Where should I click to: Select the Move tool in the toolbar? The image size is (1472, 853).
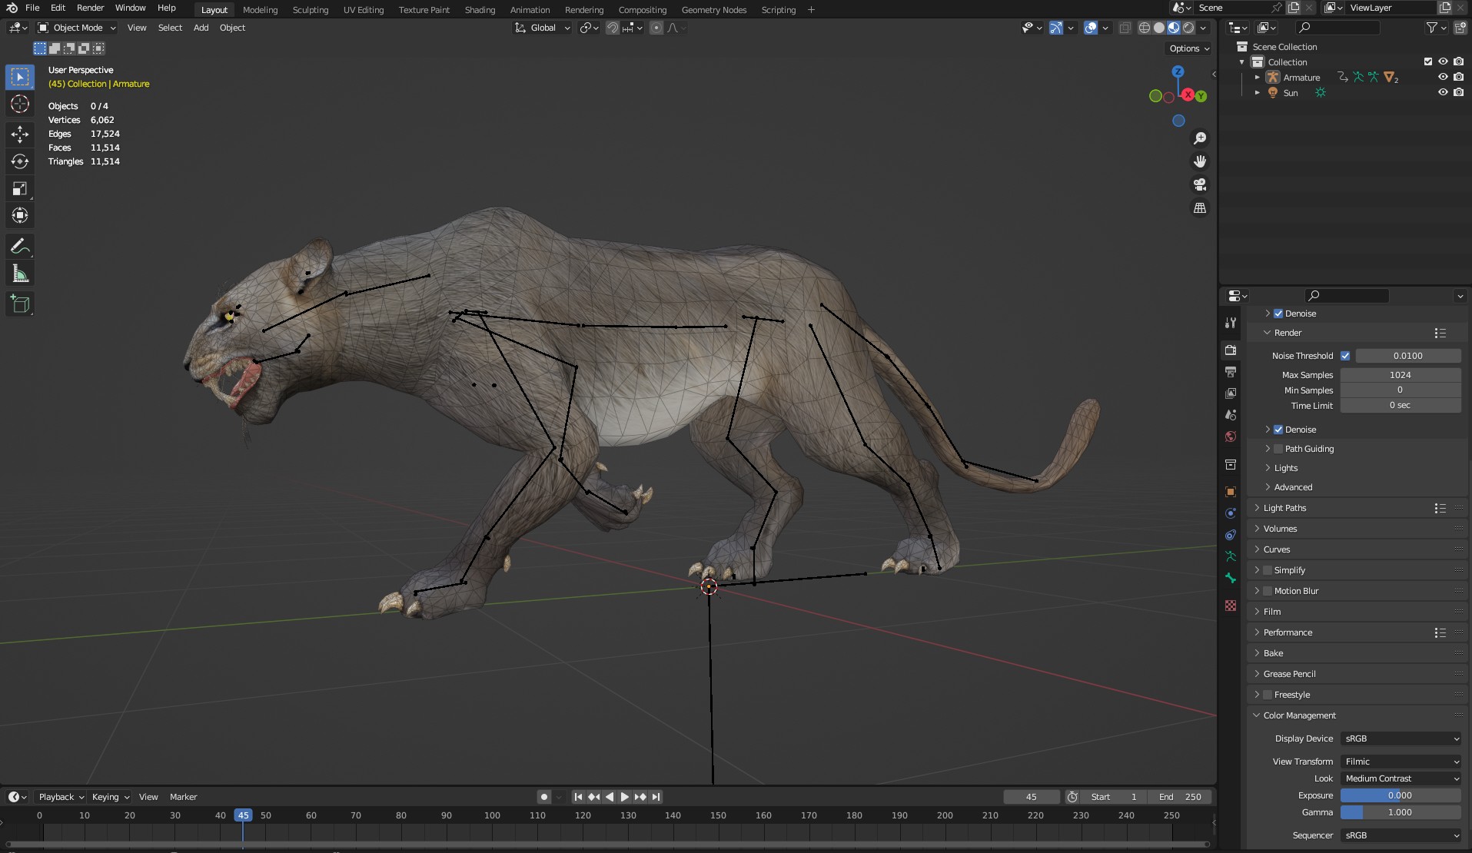[x=20, y=134]
